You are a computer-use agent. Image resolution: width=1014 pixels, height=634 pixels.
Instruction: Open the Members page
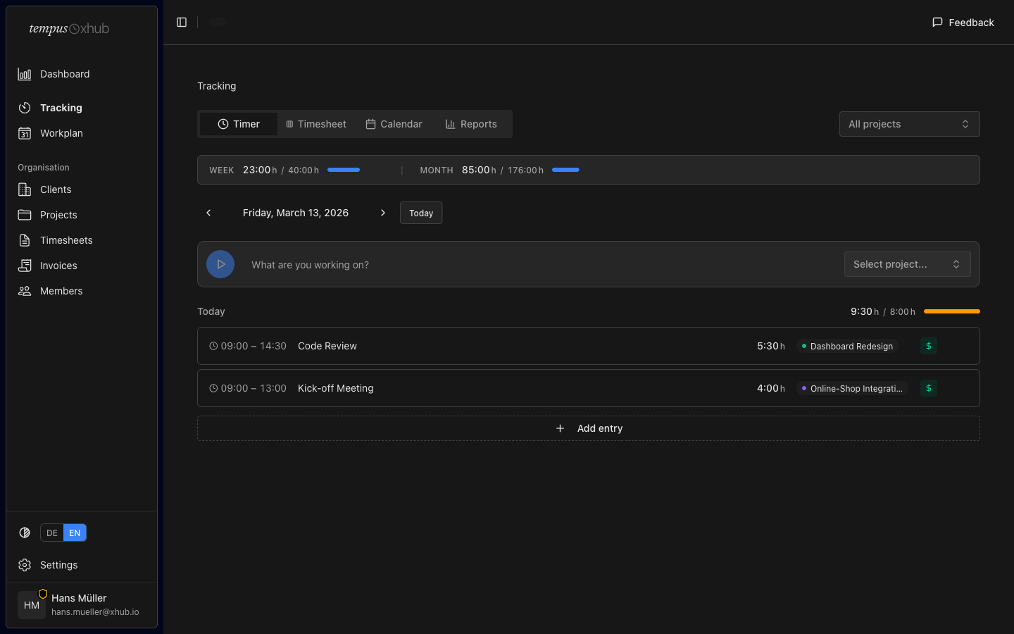click(61, 291)
